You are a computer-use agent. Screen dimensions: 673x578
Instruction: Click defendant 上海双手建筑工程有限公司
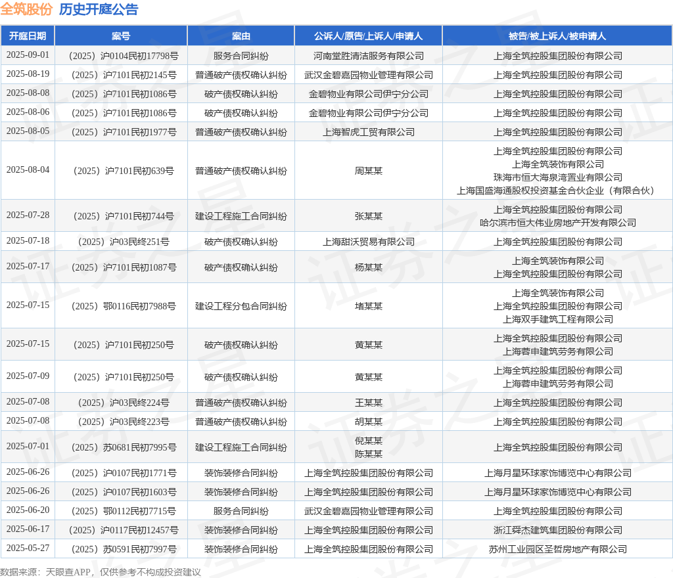(x=557, y=319)
